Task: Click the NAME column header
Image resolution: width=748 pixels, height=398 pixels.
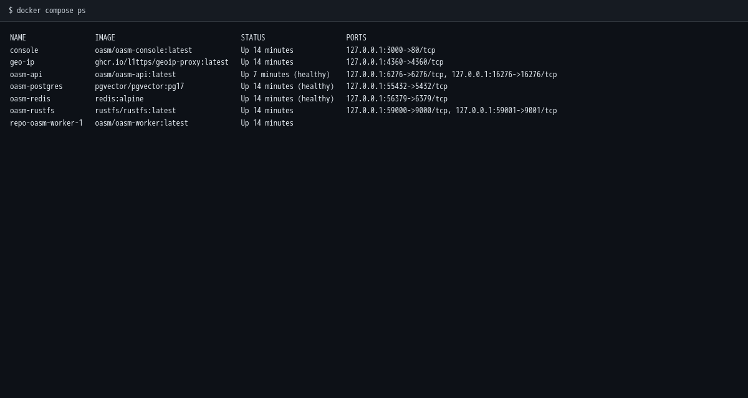Action: 18,38
